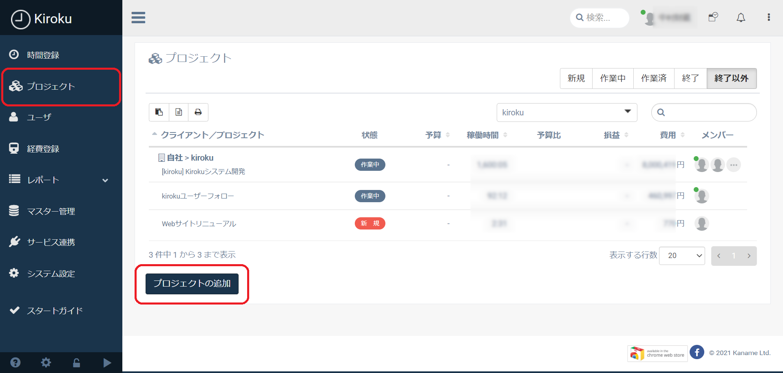
Task: Sort by 費用 column header
Action: pos(672,135)
